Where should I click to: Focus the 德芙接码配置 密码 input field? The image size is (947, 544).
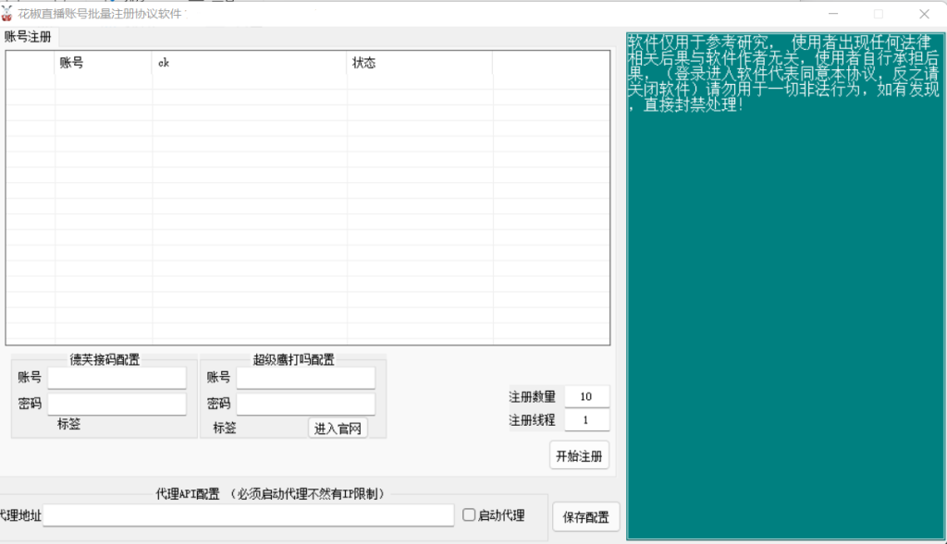click(117, 405)
